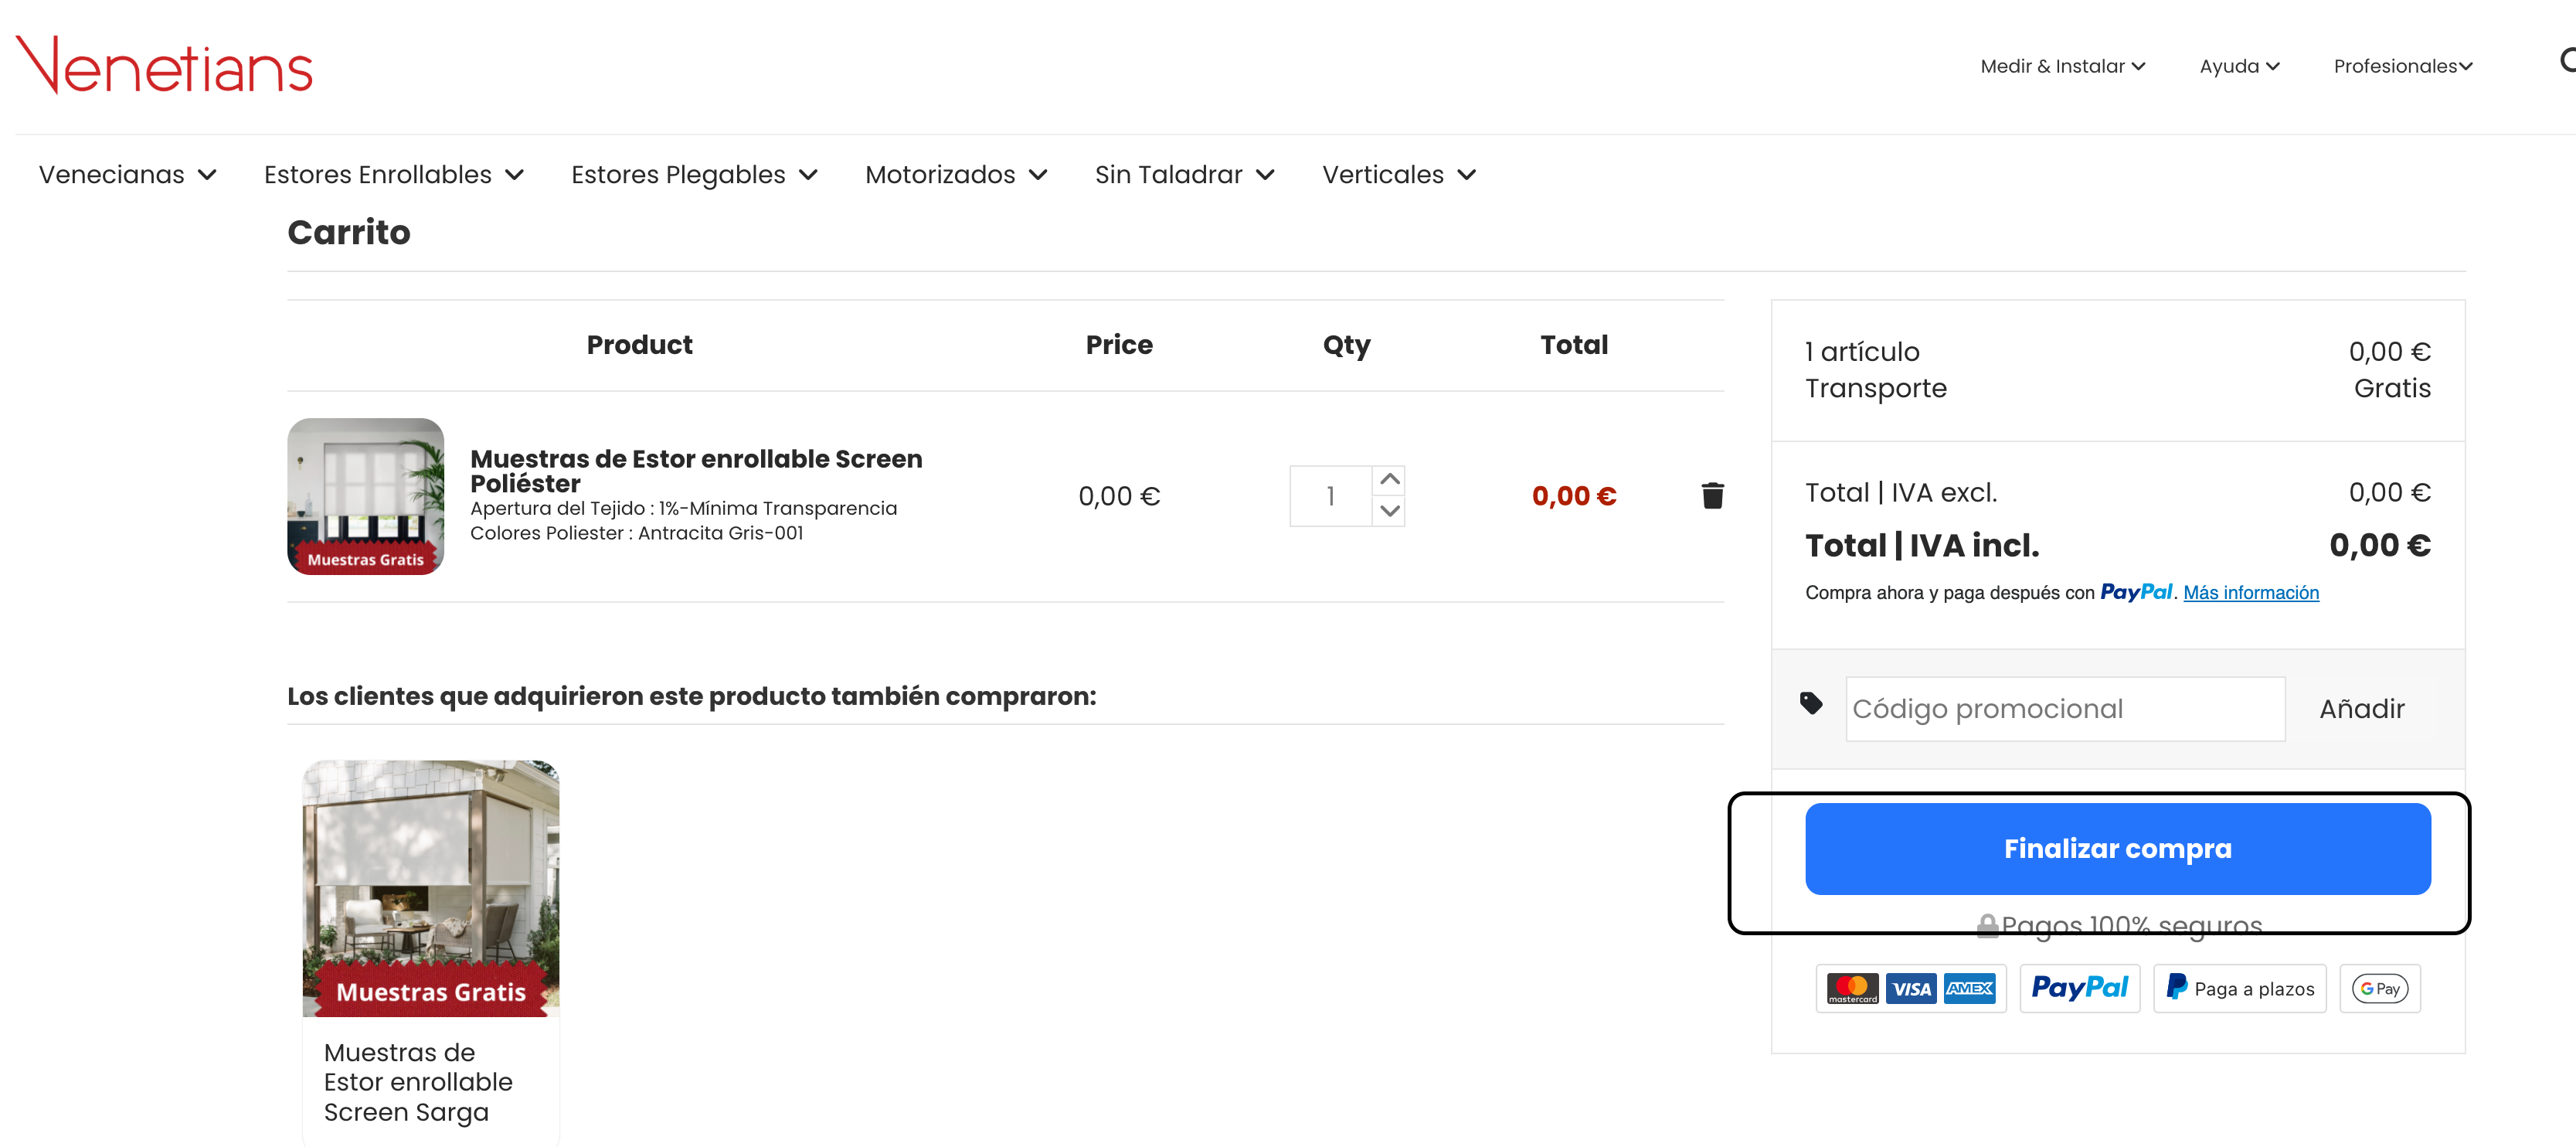Focus the Código promocional input field
Viewport: 2576px width, 1147px height.
click(2065, 709)
